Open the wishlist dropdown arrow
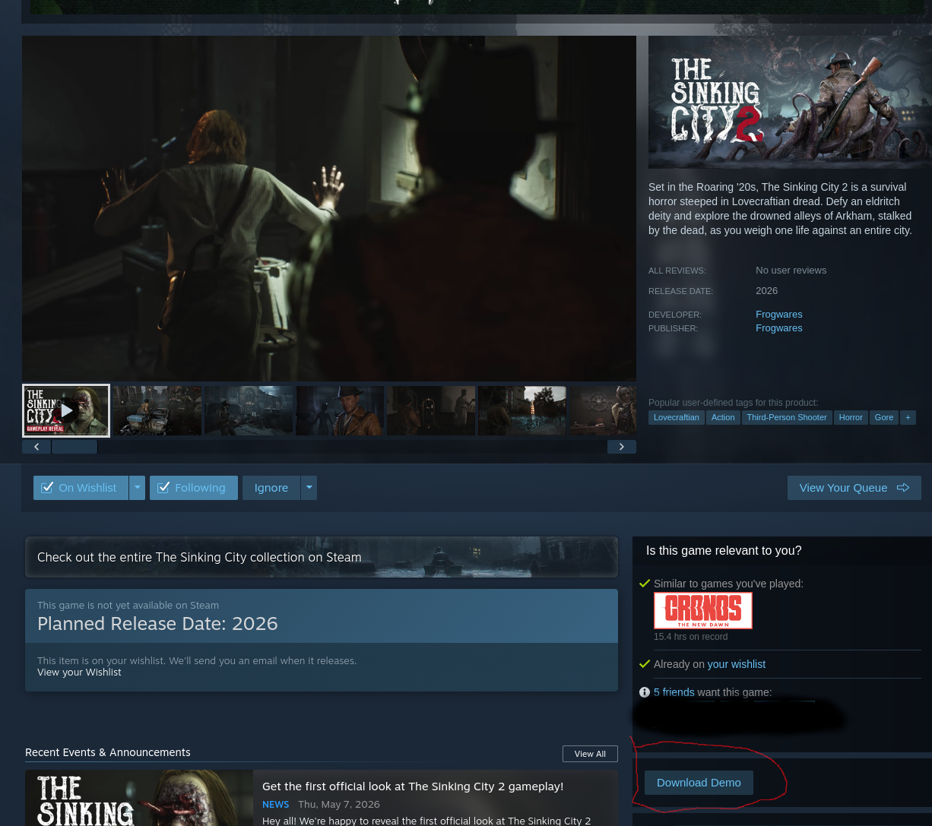 tap(137, 488)
